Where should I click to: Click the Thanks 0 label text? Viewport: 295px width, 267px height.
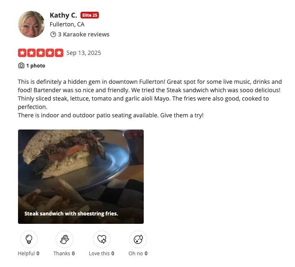pyautogui.click(x=64, y=254)
